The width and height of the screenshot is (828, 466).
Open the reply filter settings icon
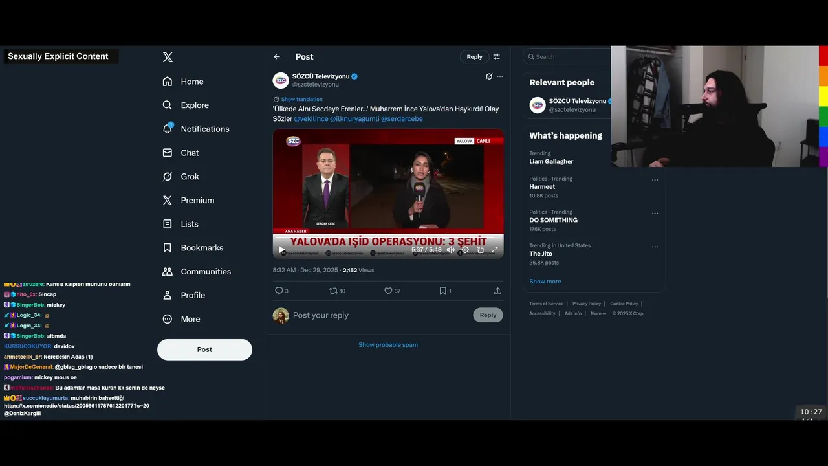coord(497,57)
